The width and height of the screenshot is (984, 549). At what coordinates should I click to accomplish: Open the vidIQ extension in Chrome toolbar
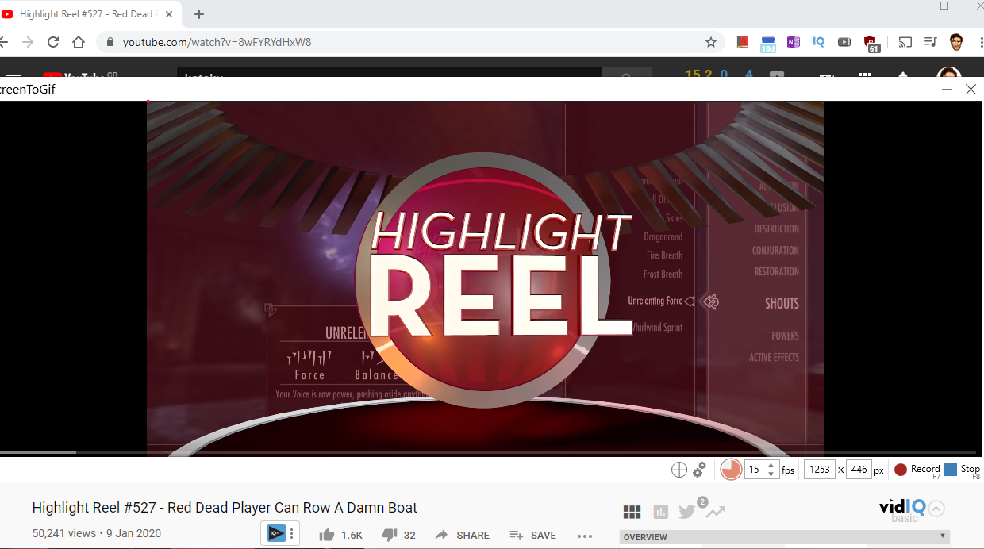(818, 42)
